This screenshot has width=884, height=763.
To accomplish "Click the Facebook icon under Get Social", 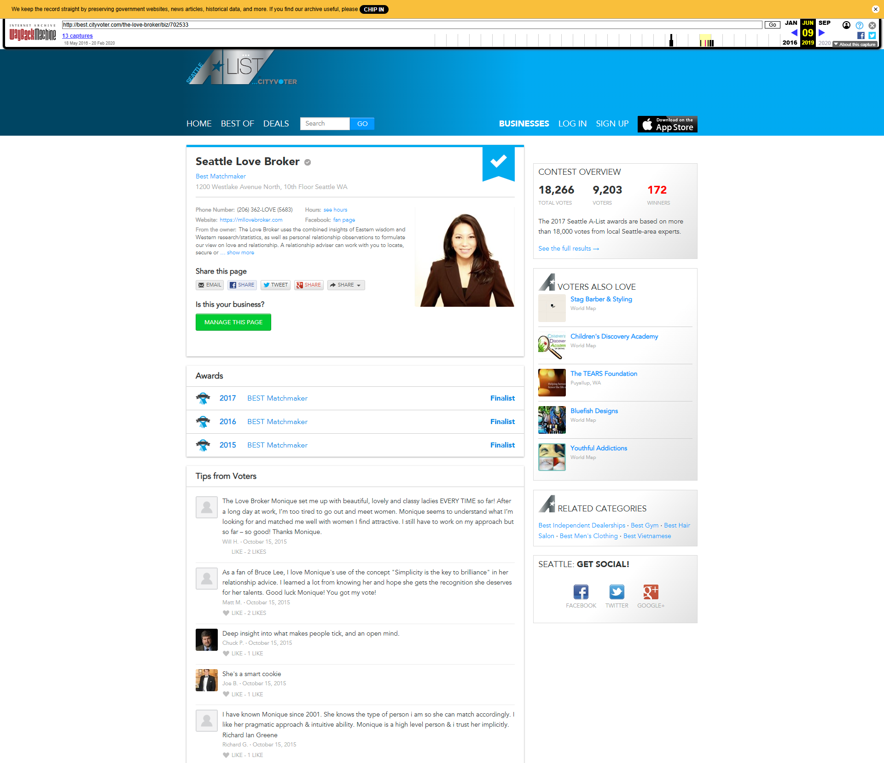I will 581,592.
